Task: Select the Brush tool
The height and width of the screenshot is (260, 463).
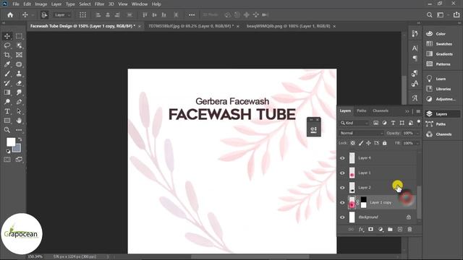Action: pos(7,74)
